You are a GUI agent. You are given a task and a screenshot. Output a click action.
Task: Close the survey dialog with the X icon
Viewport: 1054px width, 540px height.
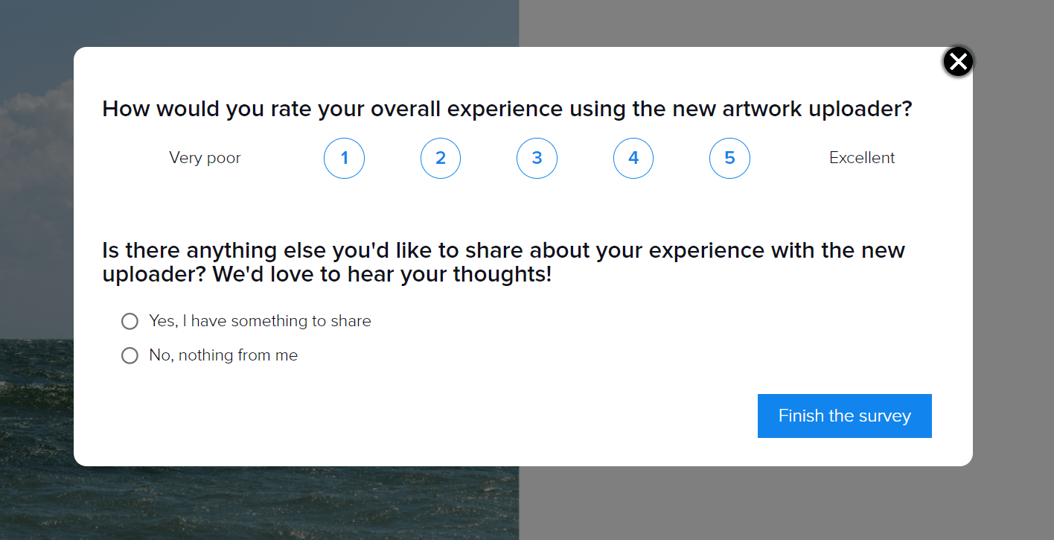click(x=958, y=62)
